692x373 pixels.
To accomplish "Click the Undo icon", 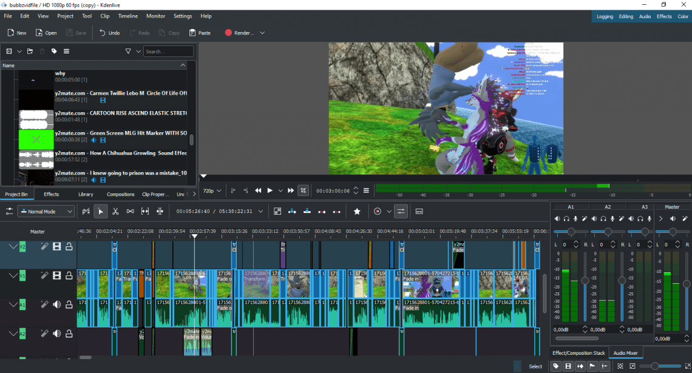I will coord(101,33).
